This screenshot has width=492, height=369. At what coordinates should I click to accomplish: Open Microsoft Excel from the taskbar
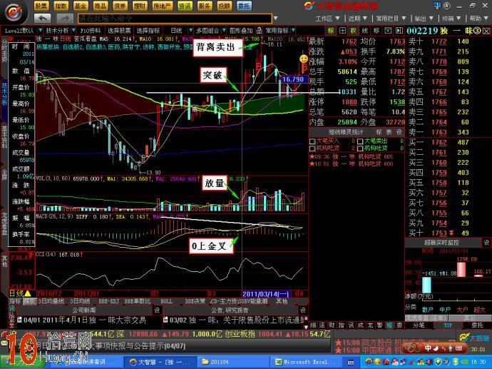[x=304, y=362]
